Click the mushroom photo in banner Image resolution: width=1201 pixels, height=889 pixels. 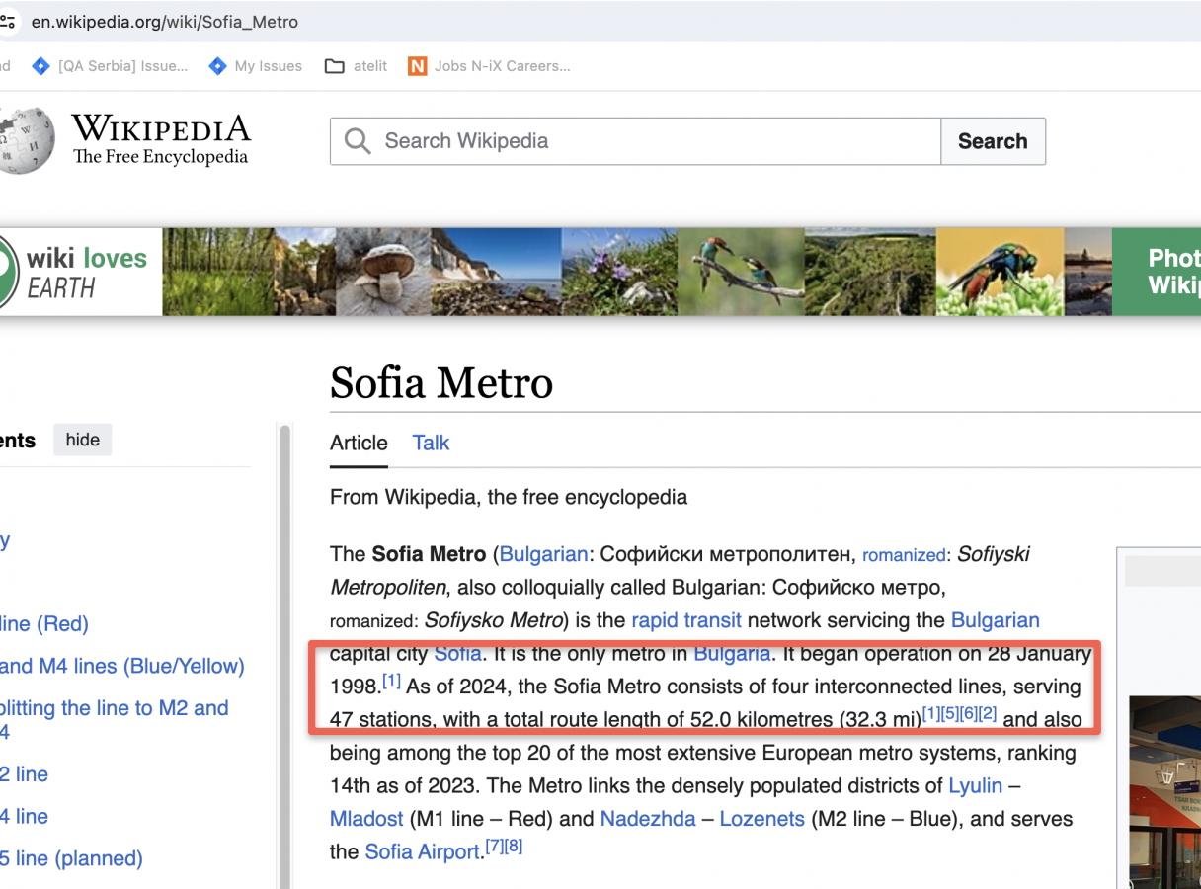coord(382,272)
